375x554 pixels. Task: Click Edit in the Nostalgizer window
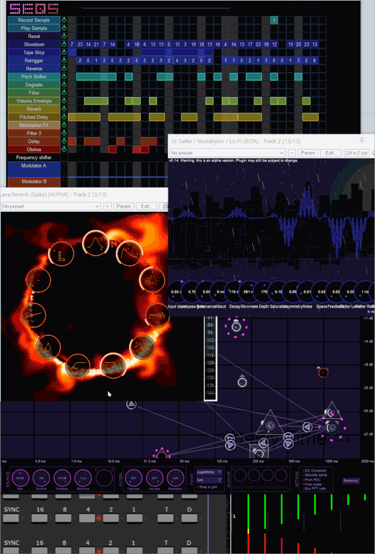click(x=331, y=153)
